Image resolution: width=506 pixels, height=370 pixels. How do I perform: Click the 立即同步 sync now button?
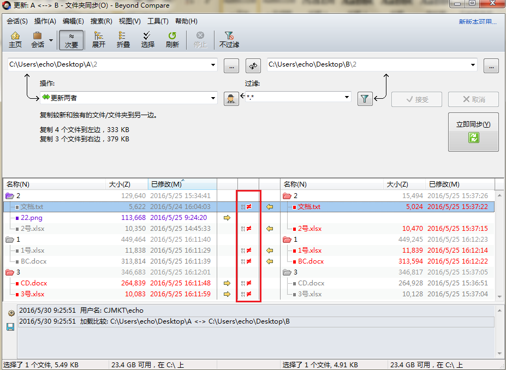[x=473, y=132]
